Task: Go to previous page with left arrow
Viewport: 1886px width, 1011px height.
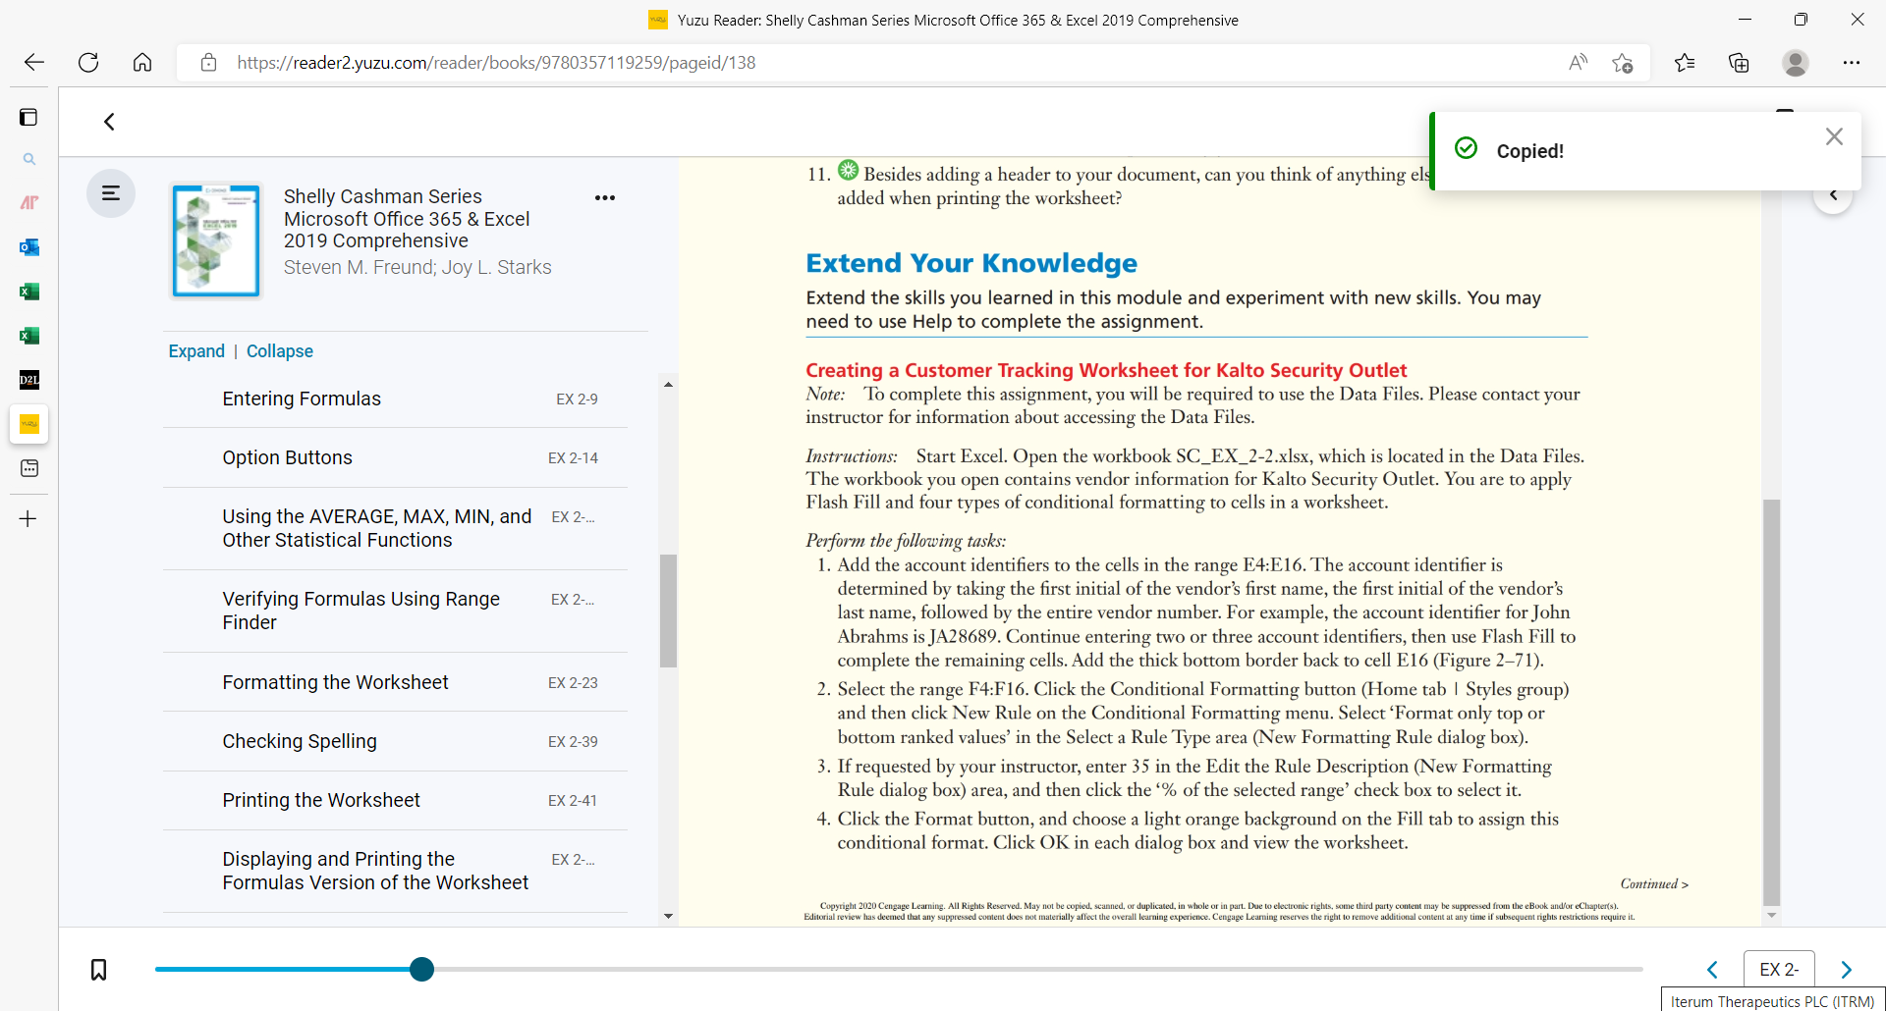Action: [1712, 970]
